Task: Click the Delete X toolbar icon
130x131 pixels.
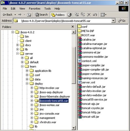Action: (89, 15)
